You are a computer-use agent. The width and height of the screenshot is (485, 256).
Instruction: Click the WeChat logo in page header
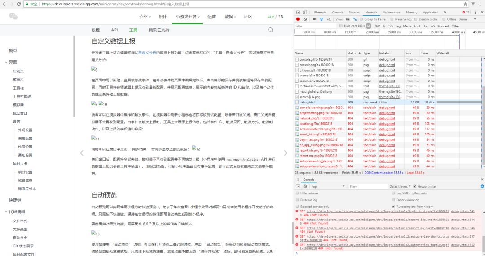pos(13,16)
